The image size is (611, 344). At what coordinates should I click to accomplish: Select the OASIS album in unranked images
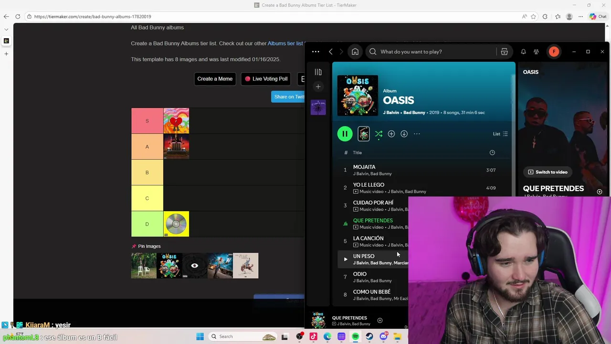pyautogui.click(x=169, y=266)
